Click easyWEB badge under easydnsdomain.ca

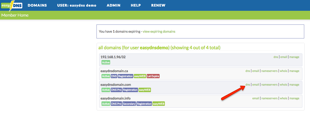(x=140, y=76)
